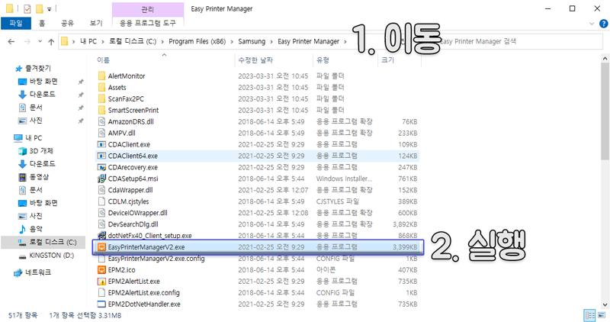Open the AlertMonitor folder icon

[101, 76]
